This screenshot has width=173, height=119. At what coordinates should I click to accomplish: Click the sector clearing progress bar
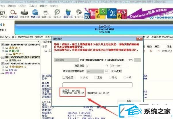[97, 85]
